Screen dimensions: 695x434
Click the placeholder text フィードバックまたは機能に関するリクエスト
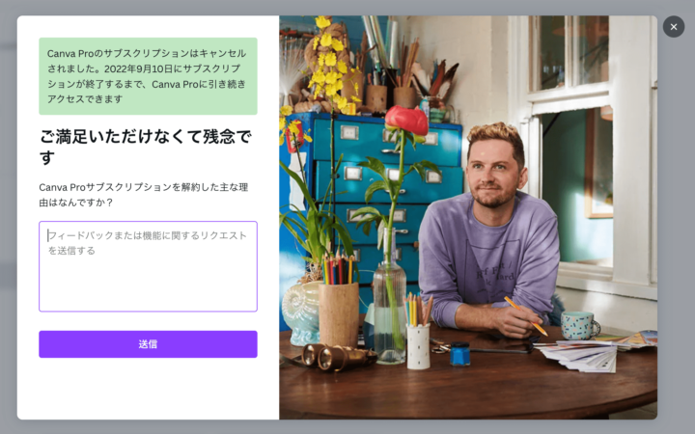click(147, 235)
